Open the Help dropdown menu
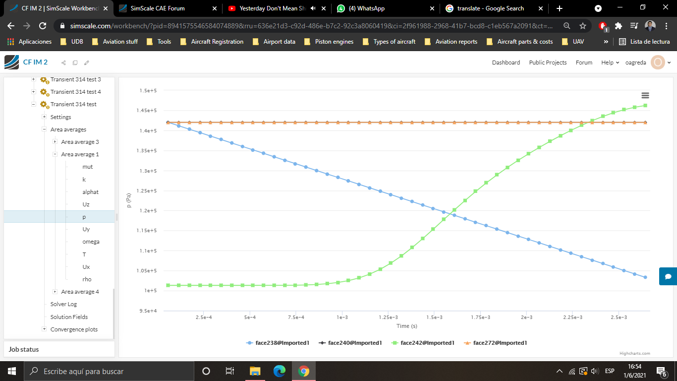This screenshot has width=677, height=381. 610,63
